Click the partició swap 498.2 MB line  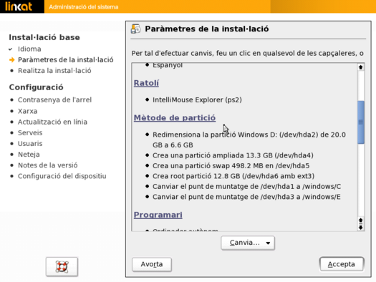[231, 166]
